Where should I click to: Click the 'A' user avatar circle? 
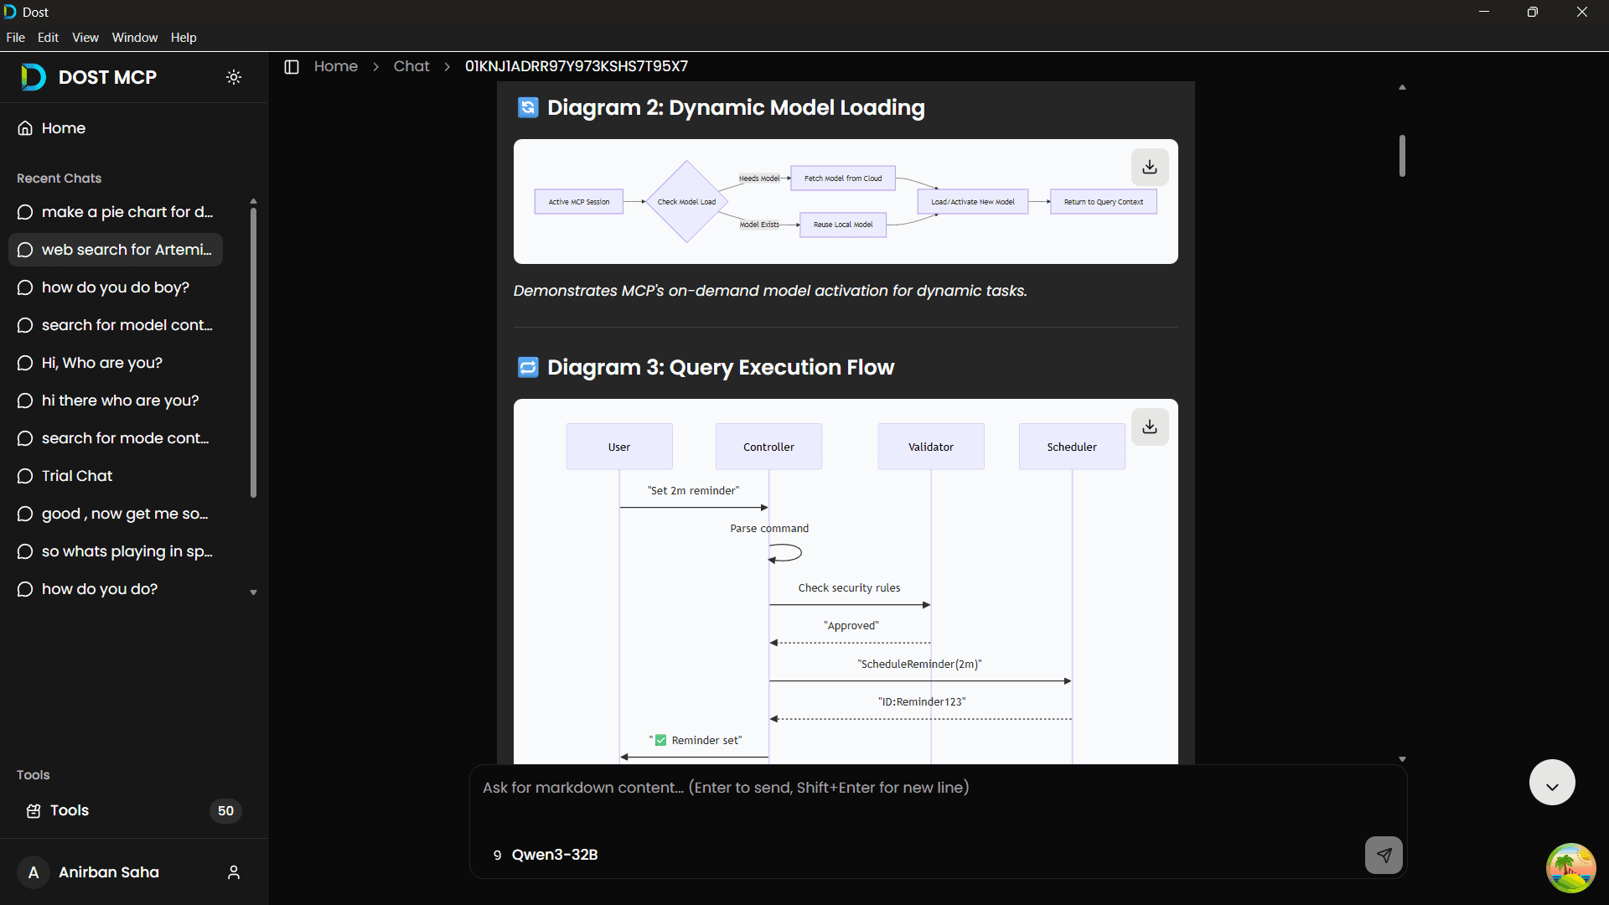(x=34, y=872)
